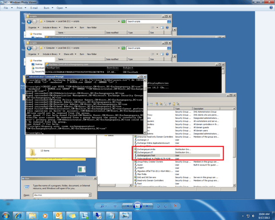Screen dimensions: 275x220
Task: Delete the current photo with red X
Action: tap(175, 205)
